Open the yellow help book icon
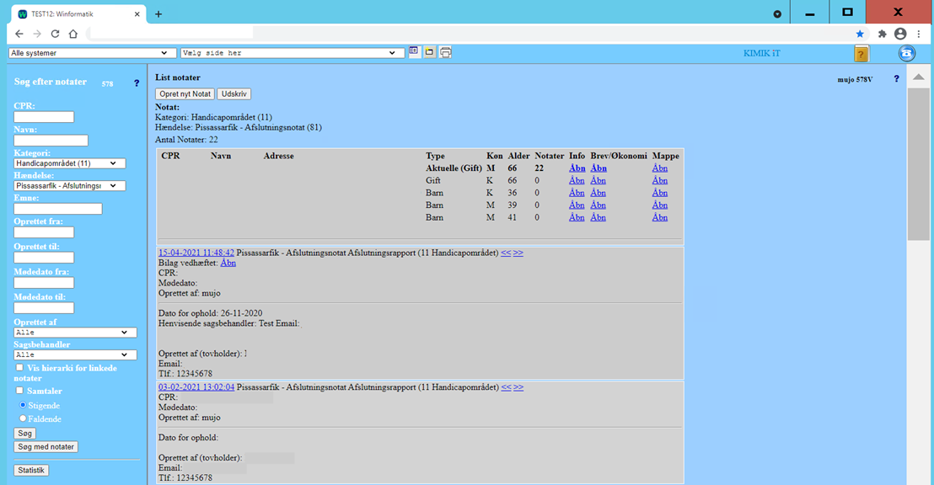Viewport: 934px width, 485px height. 861,54
